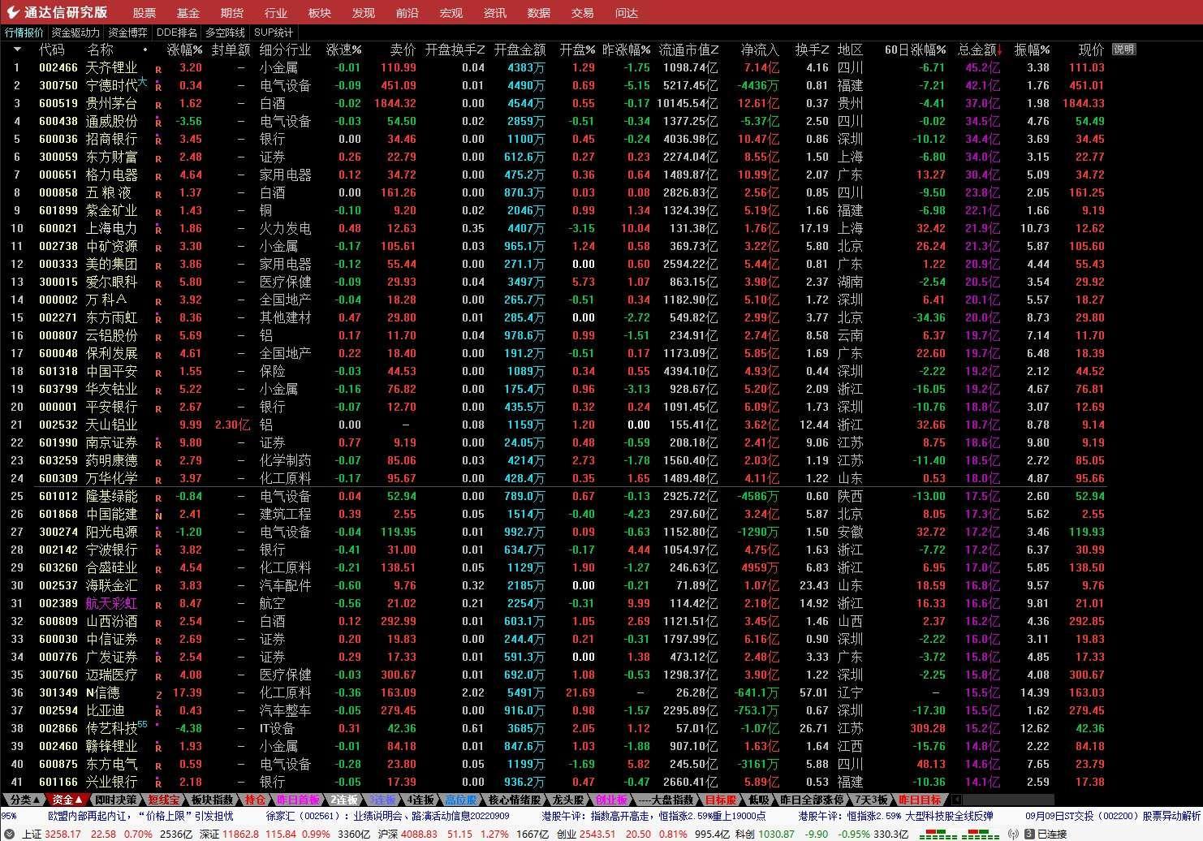
Task: Click the circular down-arrow icon left of 上证
Action: click(x=10, y=834)
